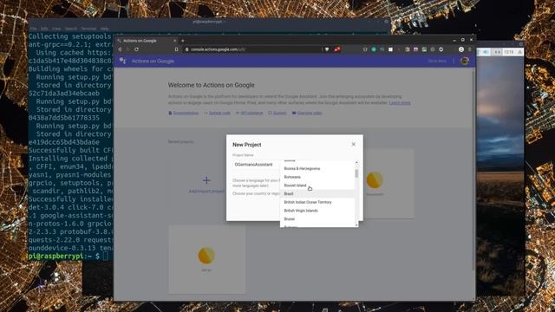Open the File menu in the terminal window
Viewport: 555px width, 312px height.
point(33,29)
